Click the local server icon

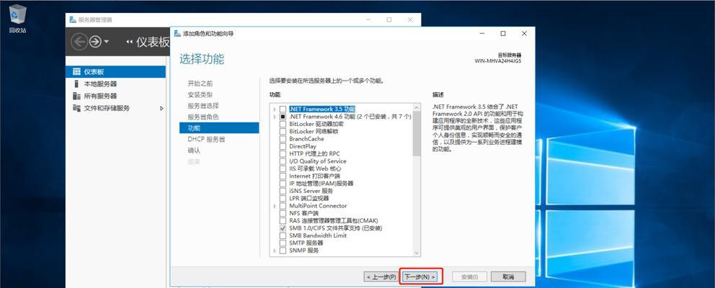pos(76,84)
